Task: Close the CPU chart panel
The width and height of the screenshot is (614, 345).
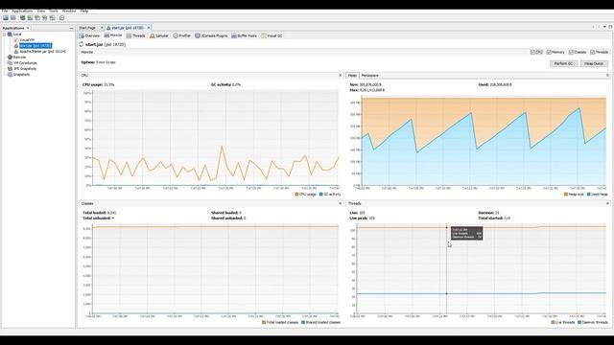Action: (x=340, y=75)
